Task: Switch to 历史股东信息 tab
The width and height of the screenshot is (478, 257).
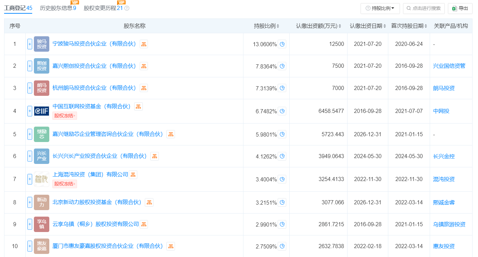Action: click(x=58, y=8)
